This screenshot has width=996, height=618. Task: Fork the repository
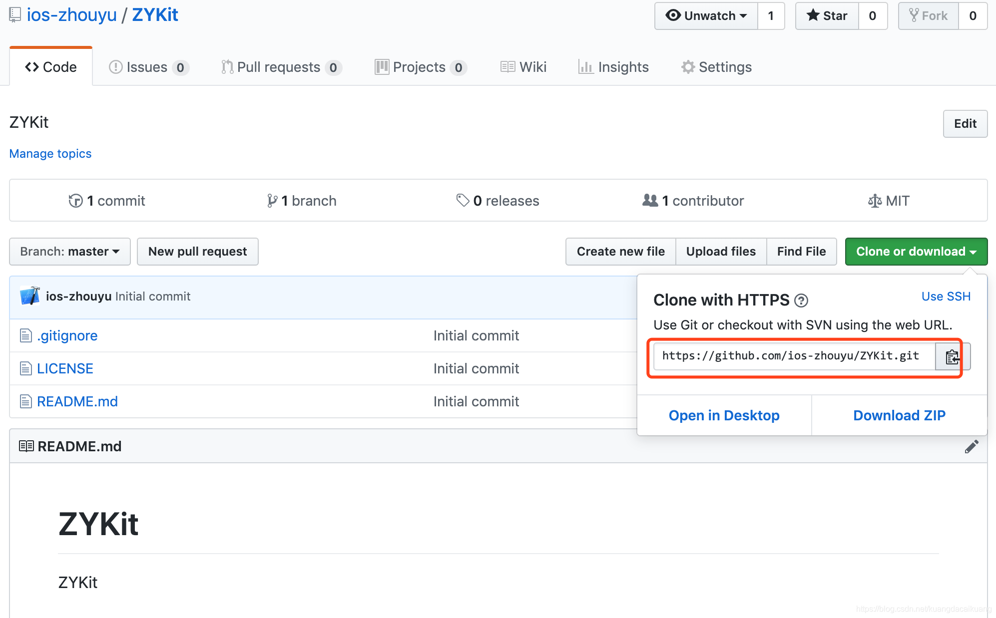point(929,16)
